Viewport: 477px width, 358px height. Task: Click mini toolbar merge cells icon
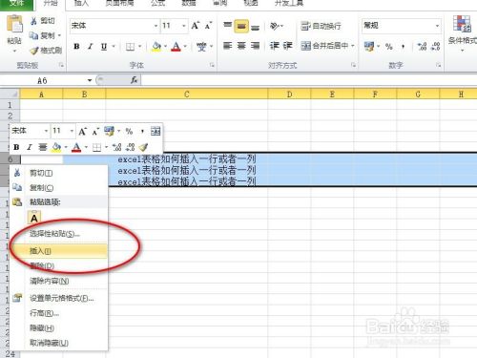(x=156, y=131)
